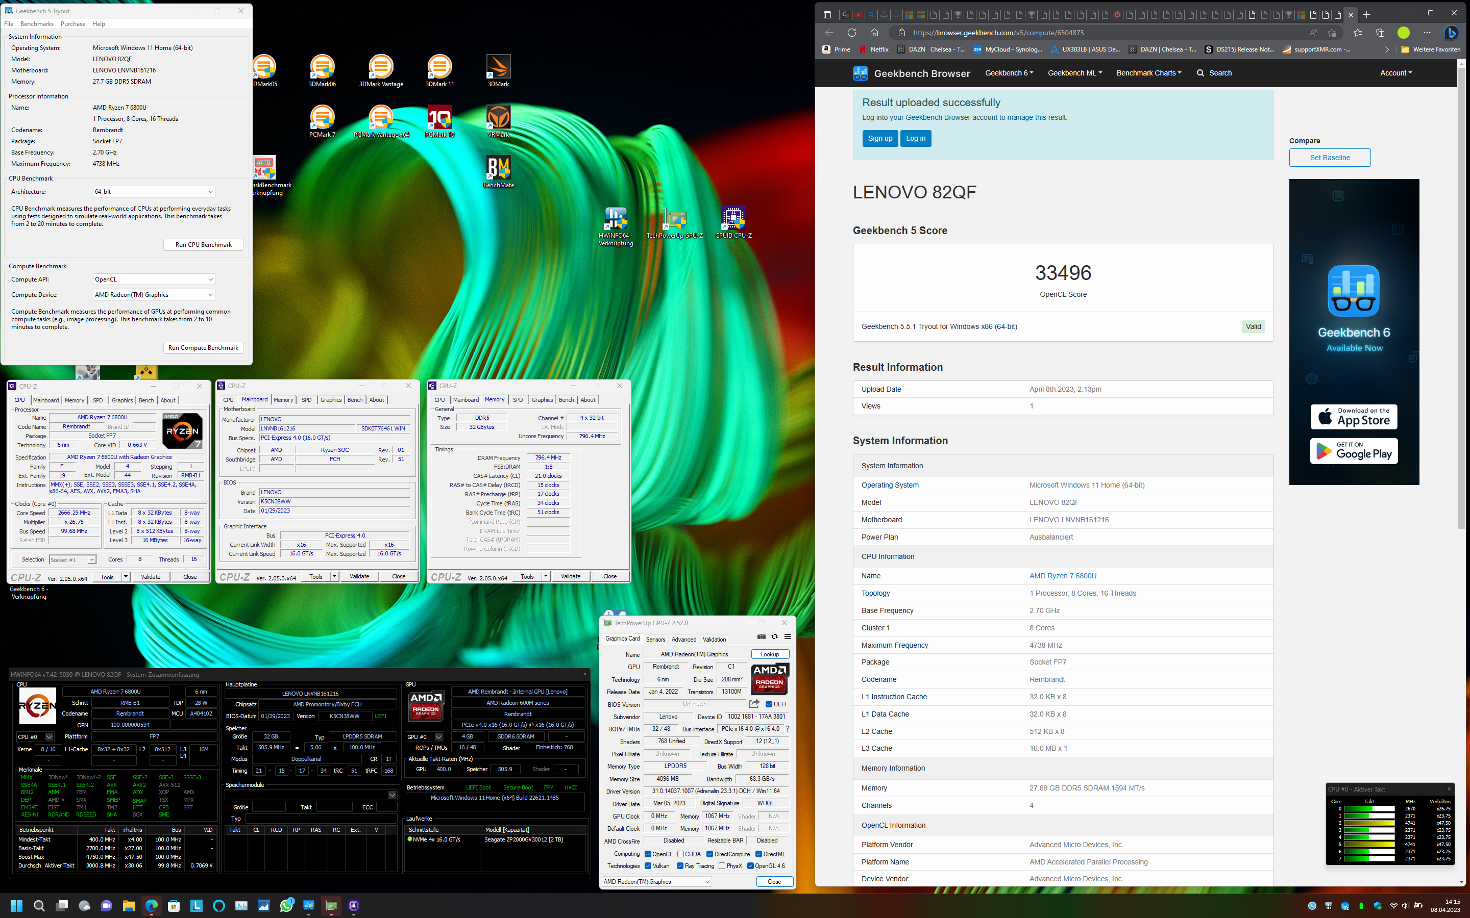Open WhatsApp from the taskbar
Screen dimensions: 1470x918
pyautogui.click(x=286, y=906)
